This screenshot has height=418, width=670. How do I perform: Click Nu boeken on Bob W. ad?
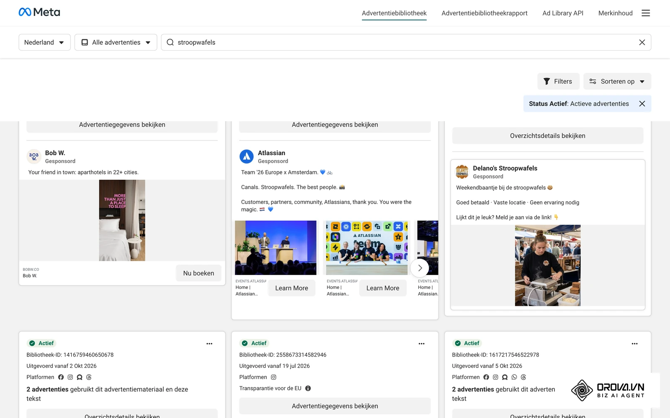(x=198, y=273)
